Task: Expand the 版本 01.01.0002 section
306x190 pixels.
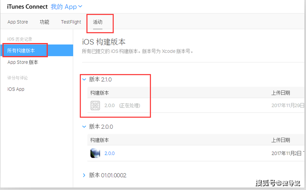Action: coord(84,175)
